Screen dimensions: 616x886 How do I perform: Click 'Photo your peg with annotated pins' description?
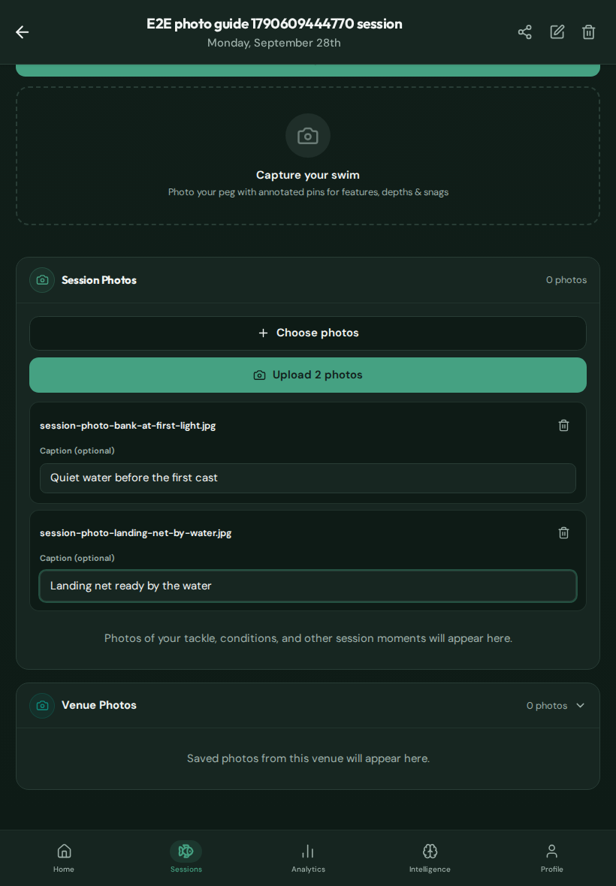pos(308,192)
